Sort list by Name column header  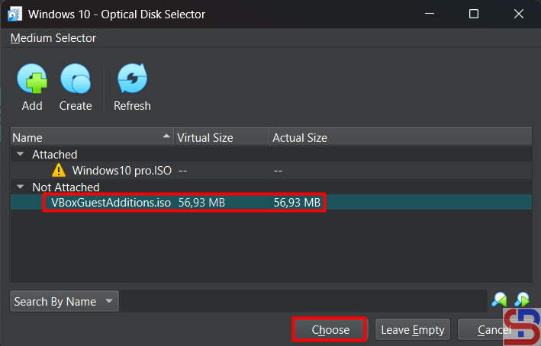pos(92,138)
